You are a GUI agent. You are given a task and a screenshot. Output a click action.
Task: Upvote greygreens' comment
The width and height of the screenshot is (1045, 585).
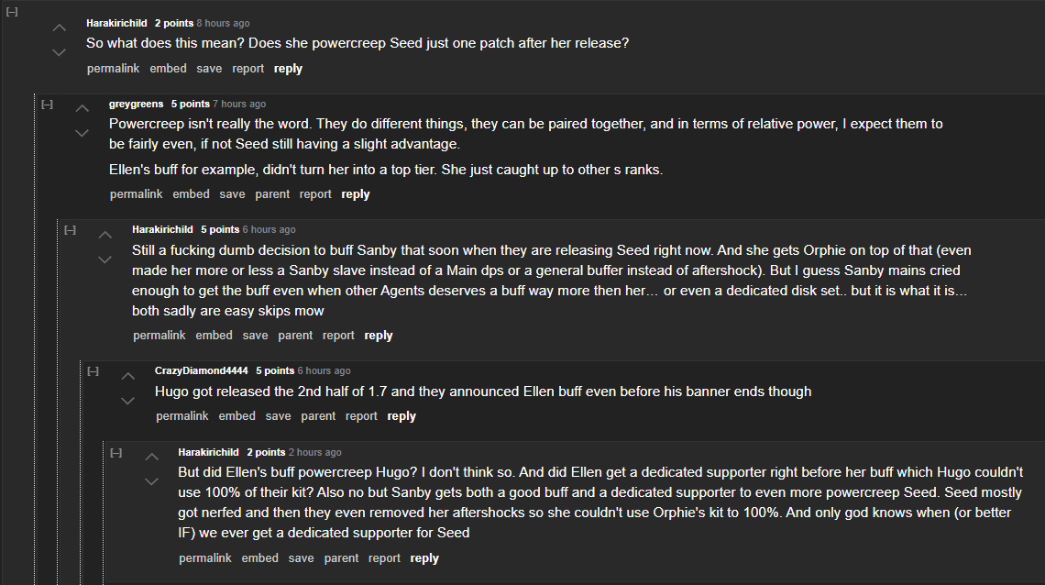[82, 110]
